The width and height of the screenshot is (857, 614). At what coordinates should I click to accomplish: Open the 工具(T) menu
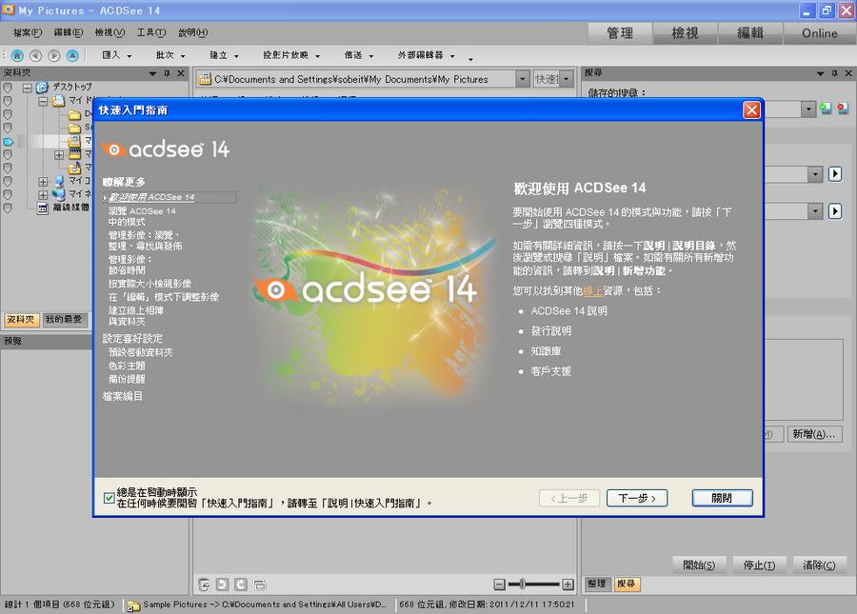[x=150, y=32]
